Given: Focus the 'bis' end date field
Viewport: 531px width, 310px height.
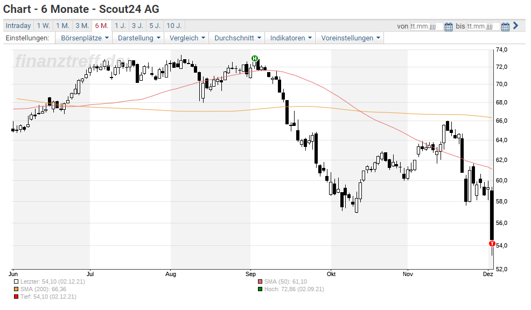Looking at the screenshot, I should click(483, 26).
